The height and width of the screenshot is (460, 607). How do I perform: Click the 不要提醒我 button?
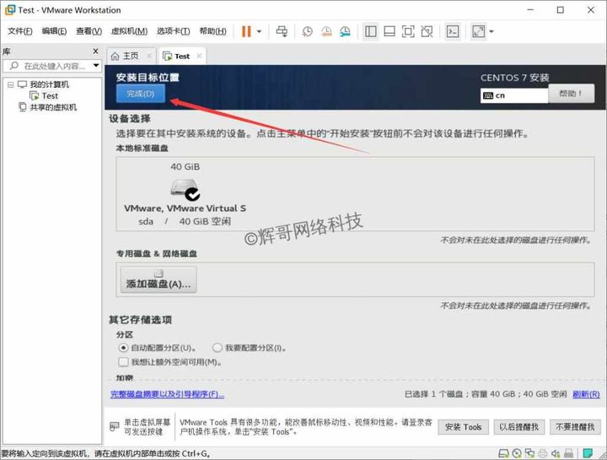click(x=574, y=427)
